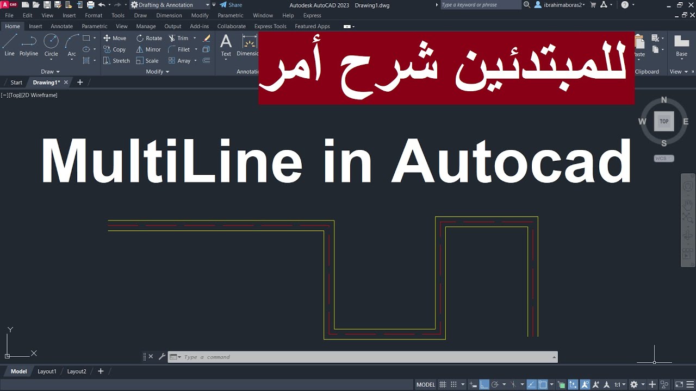Toggle Ortho mode in status bar
696x391 pixels.
[x=484, y=384]
